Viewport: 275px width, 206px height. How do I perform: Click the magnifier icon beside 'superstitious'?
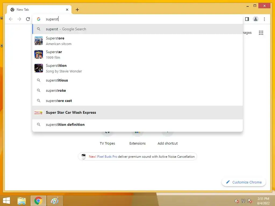tap(39, 80)
